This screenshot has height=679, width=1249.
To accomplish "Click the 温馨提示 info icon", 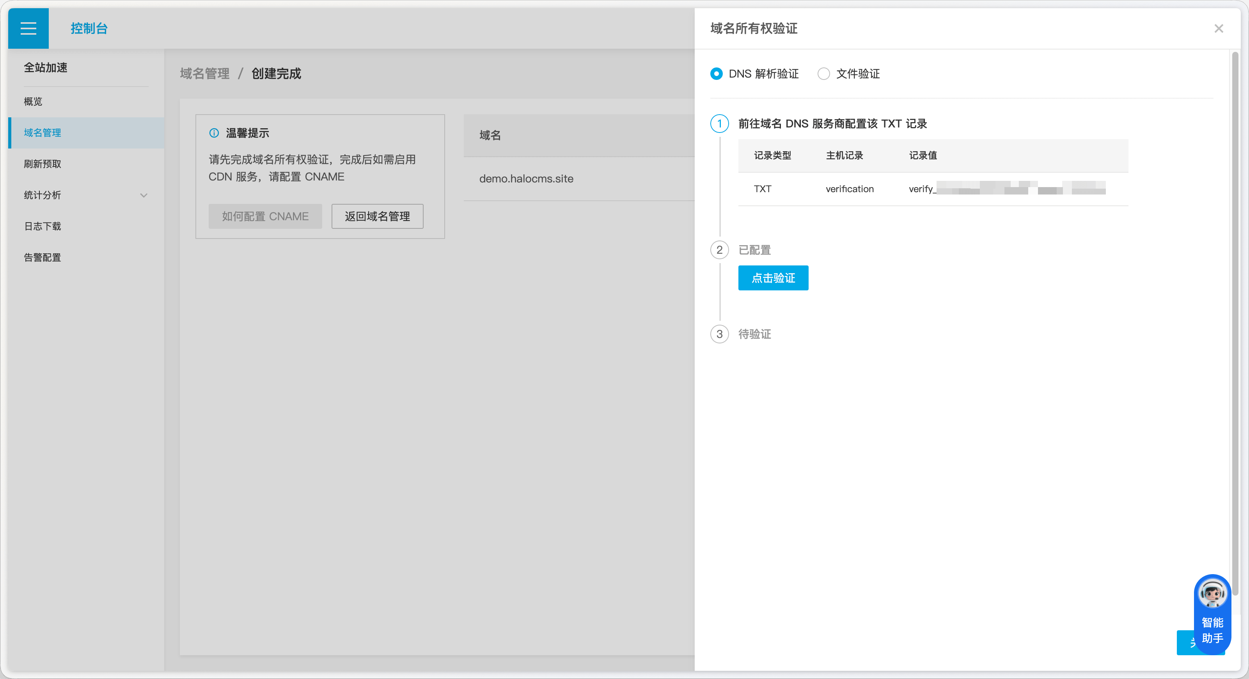I will coord(214,133).
